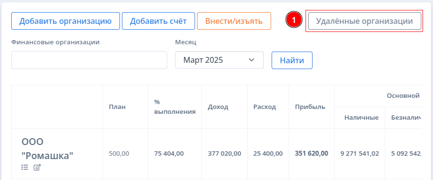Image resolution: width=433 pixels, height=180 pixels.
Task: Select the Доход column header
Action: (218, 107)
